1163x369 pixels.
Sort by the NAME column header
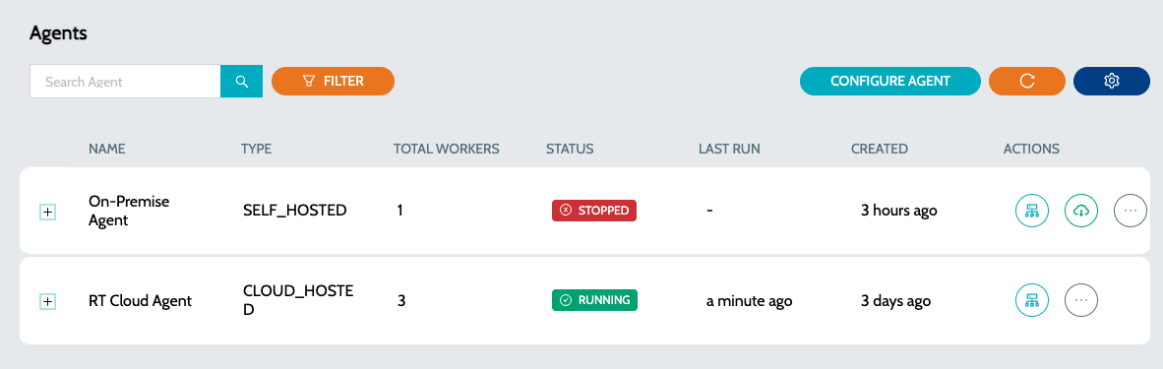[107, 149]
